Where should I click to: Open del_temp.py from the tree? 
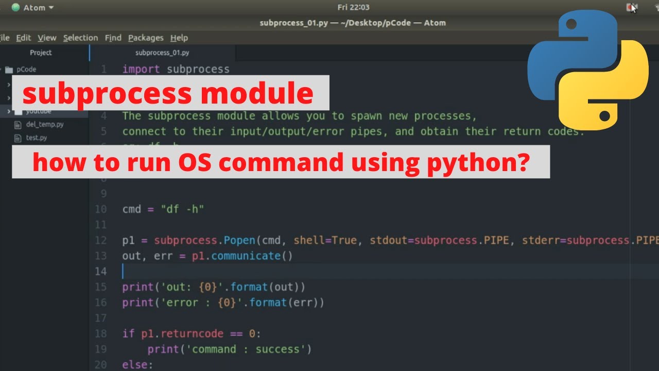point(45,124)
